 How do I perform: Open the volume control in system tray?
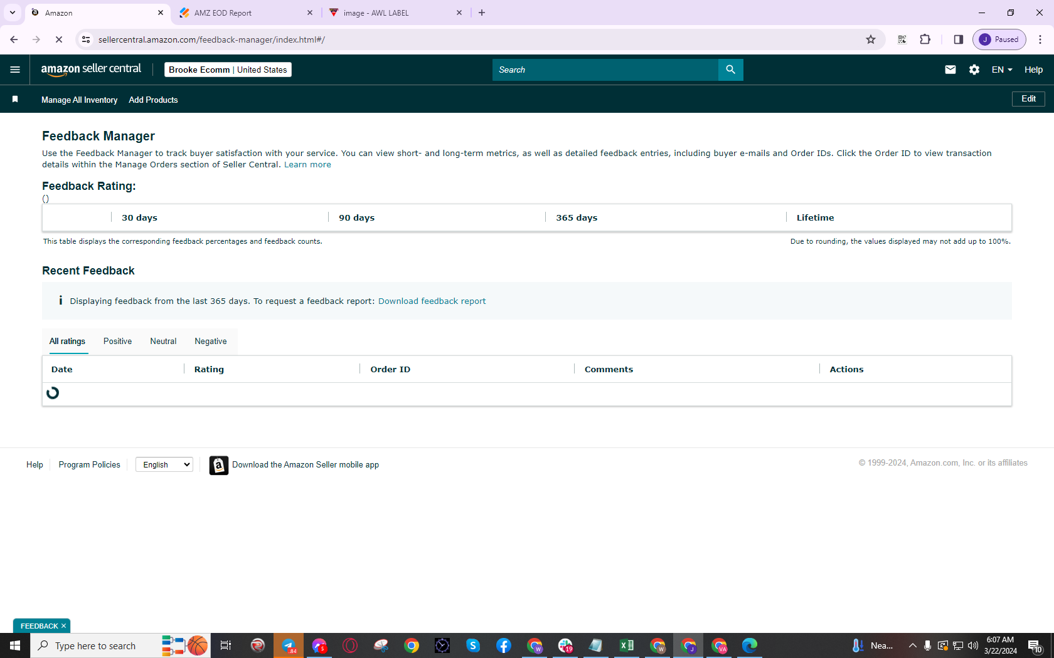point(973,645)
